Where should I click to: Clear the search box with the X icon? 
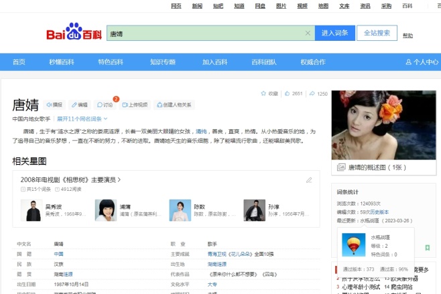(x=308, y=33)
